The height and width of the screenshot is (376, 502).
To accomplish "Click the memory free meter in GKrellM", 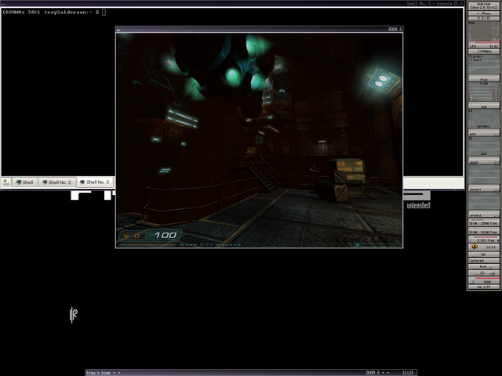I will pyautogui.click(x=484, y=222).
